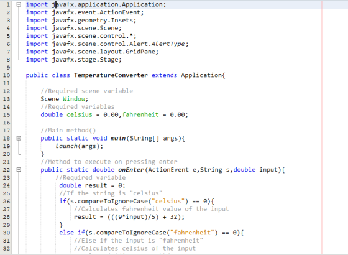Image resolution: width=348 pixels, height=255 pixels.
Task: Collapse the import block fold at line 1
Action: [19, 4]
